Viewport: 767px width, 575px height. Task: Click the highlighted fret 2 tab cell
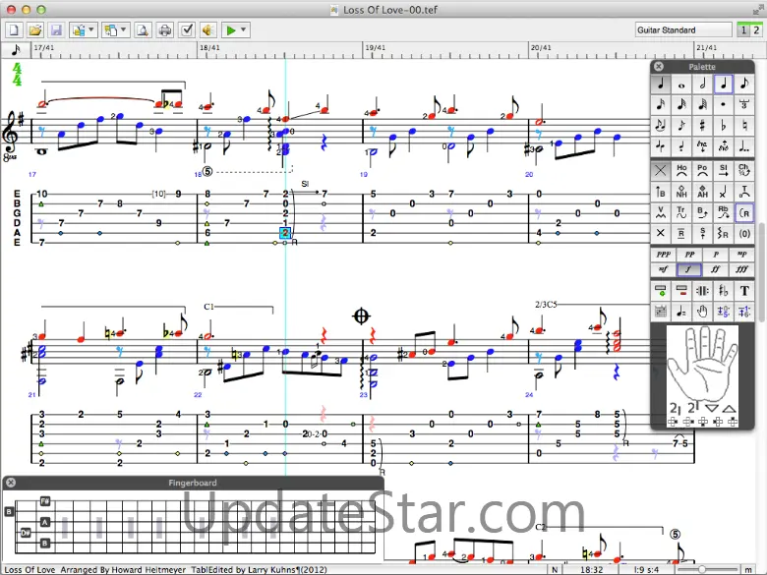(285, 233)
